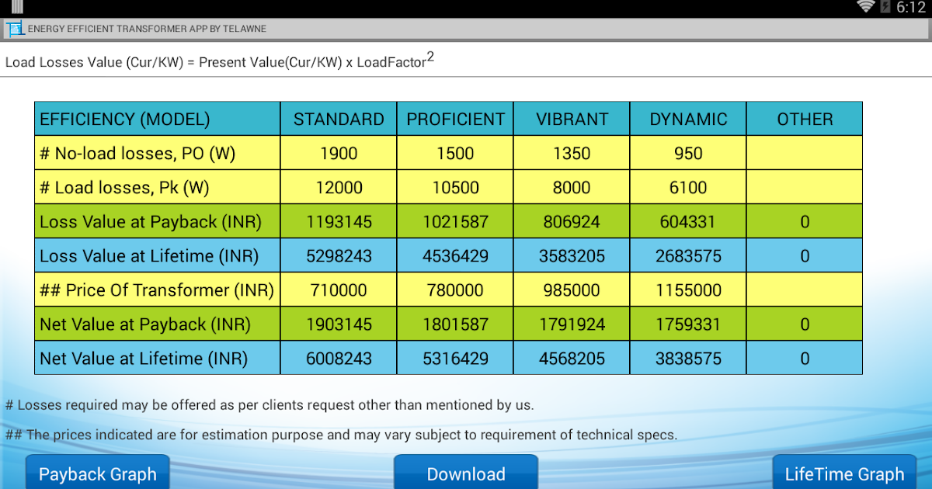
Task: Select the Dynamic Net Value at Lifetime cell
Action: point(688,359)
